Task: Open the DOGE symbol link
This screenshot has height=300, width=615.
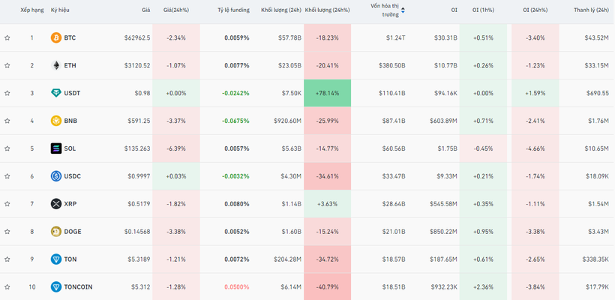Action: [73, 232]
